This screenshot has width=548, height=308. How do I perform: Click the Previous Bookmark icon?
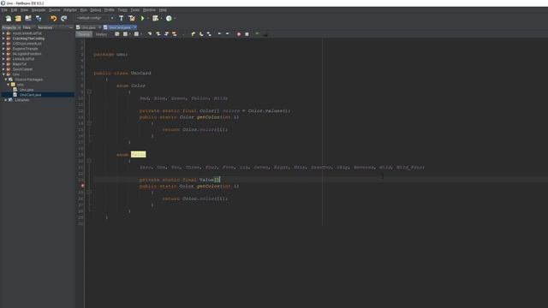tap(193, 34)
